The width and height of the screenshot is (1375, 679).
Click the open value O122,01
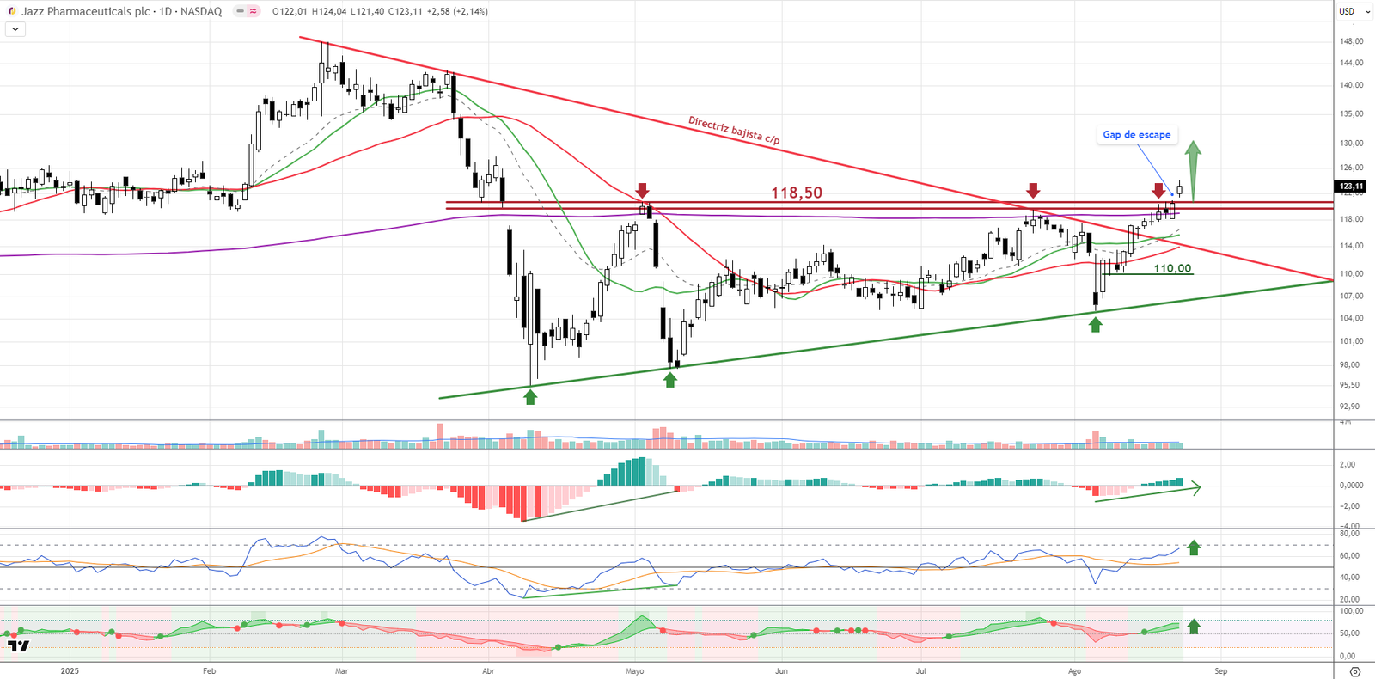290,11
